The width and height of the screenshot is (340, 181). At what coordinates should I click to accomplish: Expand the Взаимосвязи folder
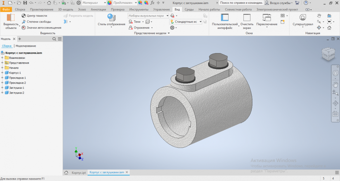[x=2, y=58]
